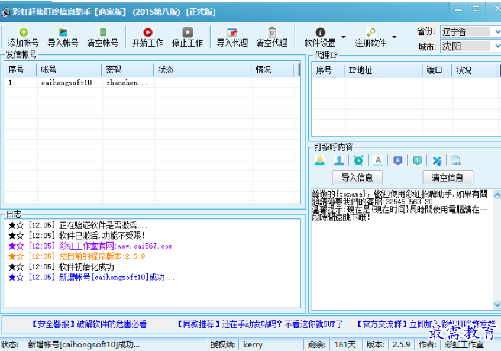
Task: Click the alarm clock icon in 打招呼内容
Action: tap(358, 160)
